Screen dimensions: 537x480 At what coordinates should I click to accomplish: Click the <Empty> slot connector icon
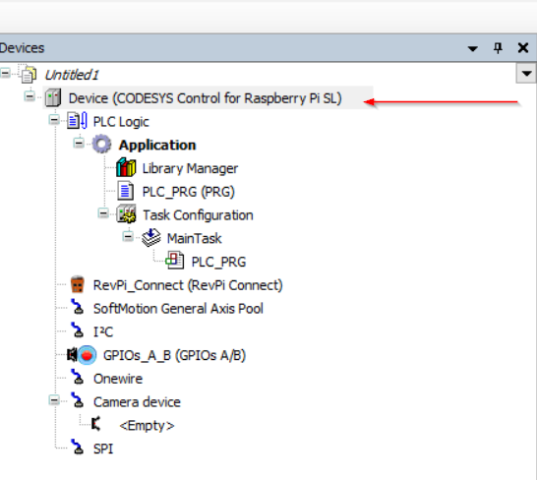coord(96,424)
